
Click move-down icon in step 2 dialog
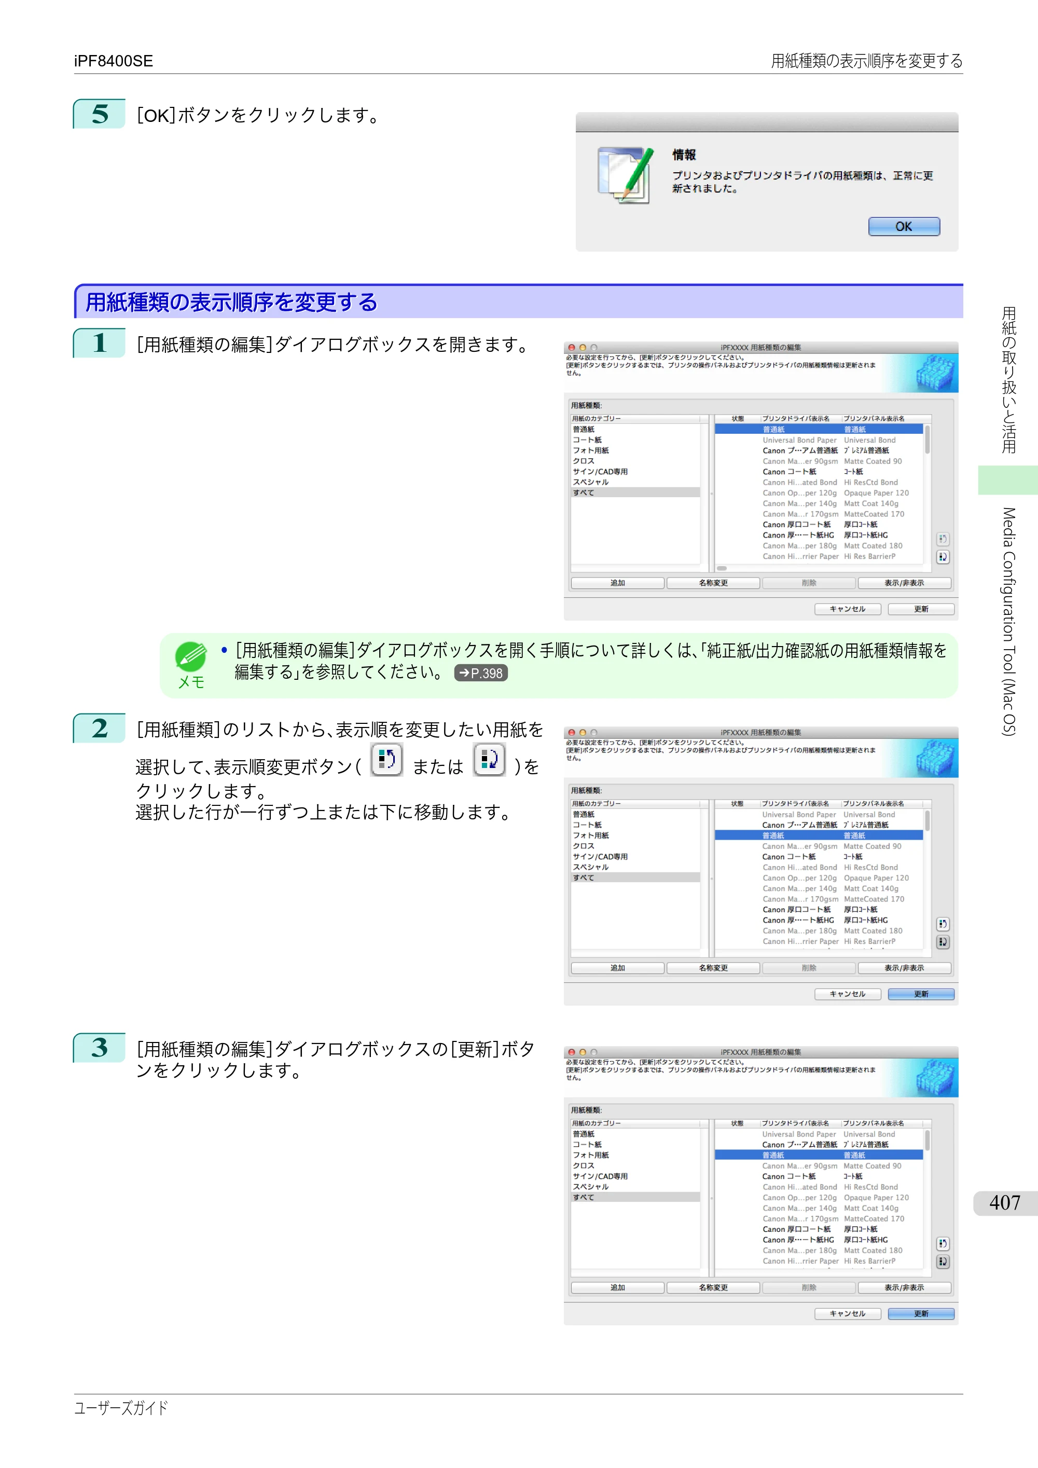pyautogui.click(x=943, y=942)
